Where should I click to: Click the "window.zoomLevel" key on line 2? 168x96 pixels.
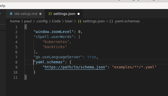(x=54, y=32)
